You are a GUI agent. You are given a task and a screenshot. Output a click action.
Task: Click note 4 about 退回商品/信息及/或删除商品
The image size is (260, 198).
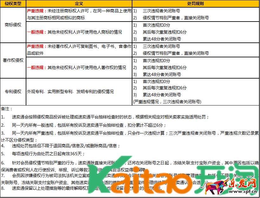tap(61, 146)
